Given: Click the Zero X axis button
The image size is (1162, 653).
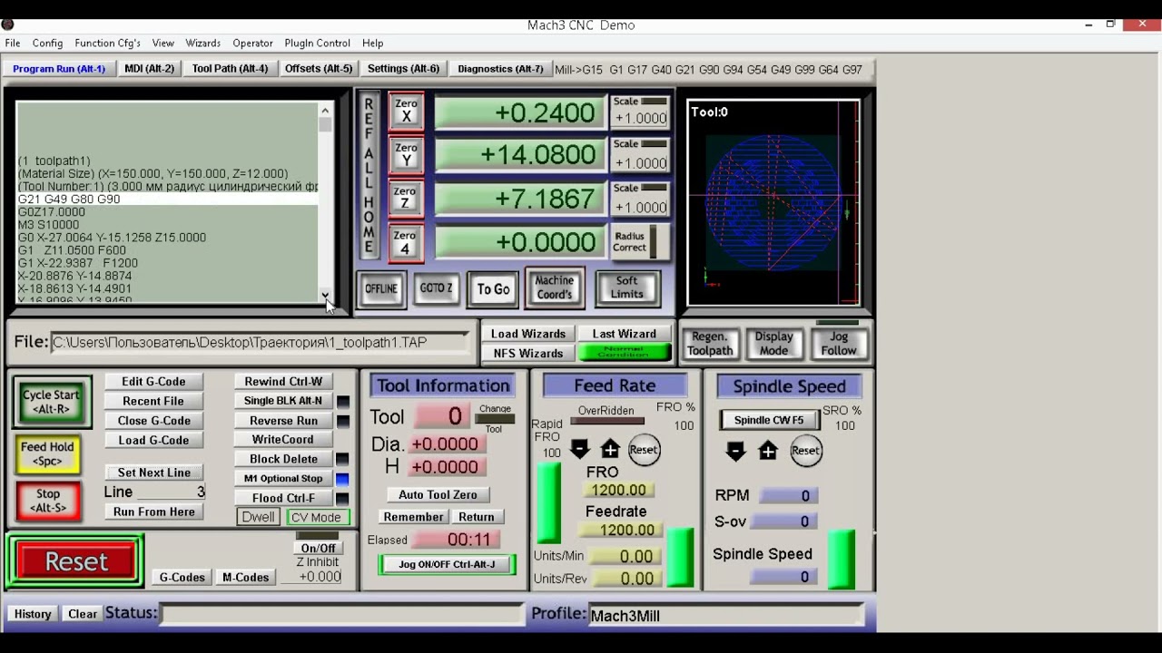Looking at the screenshot, I should coord(406,111).
